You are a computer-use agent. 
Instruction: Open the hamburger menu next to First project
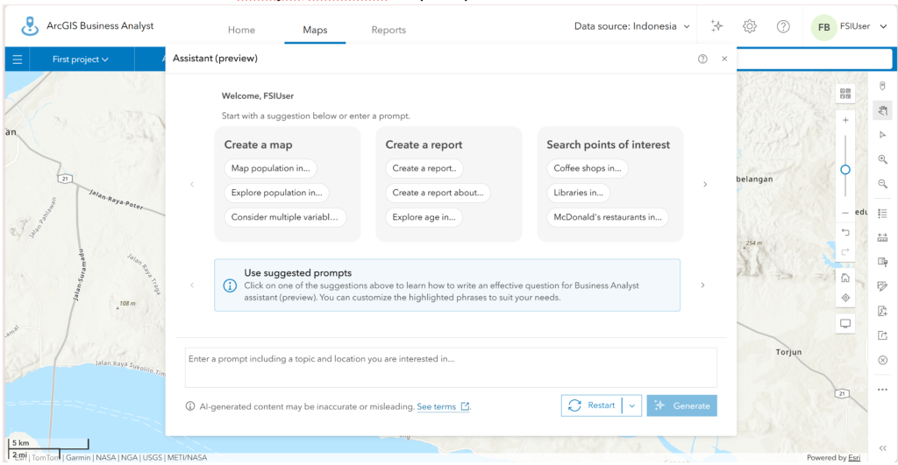pos(18,60)
